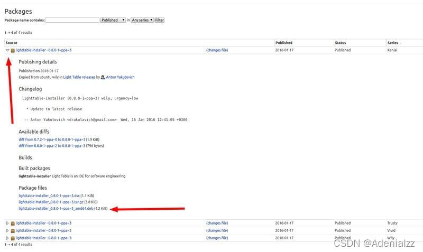This screenshot has height=252, width=423.
Task: Click the Built packages heading
Action: tap(34, 168)
